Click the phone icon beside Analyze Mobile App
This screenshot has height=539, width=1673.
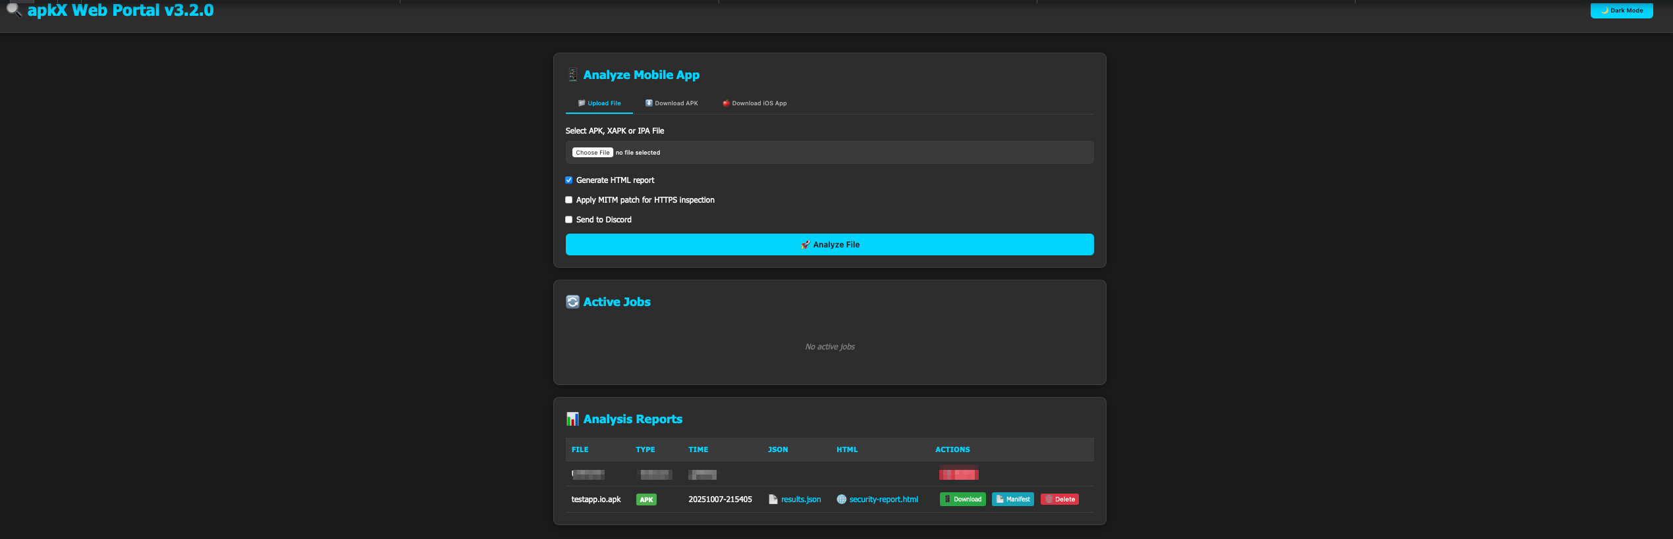pos(572,75)
